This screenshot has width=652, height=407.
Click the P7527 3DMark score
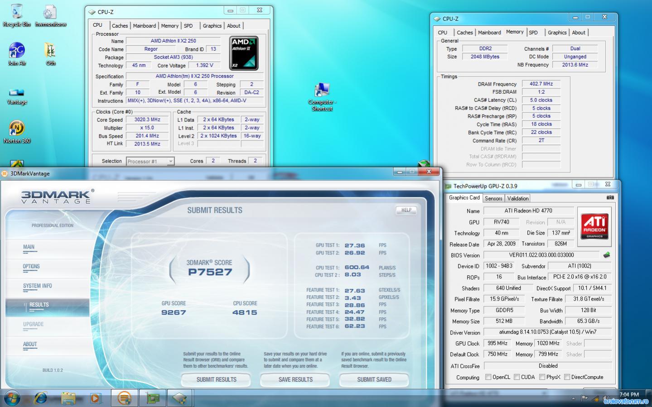tap(210, 272)
